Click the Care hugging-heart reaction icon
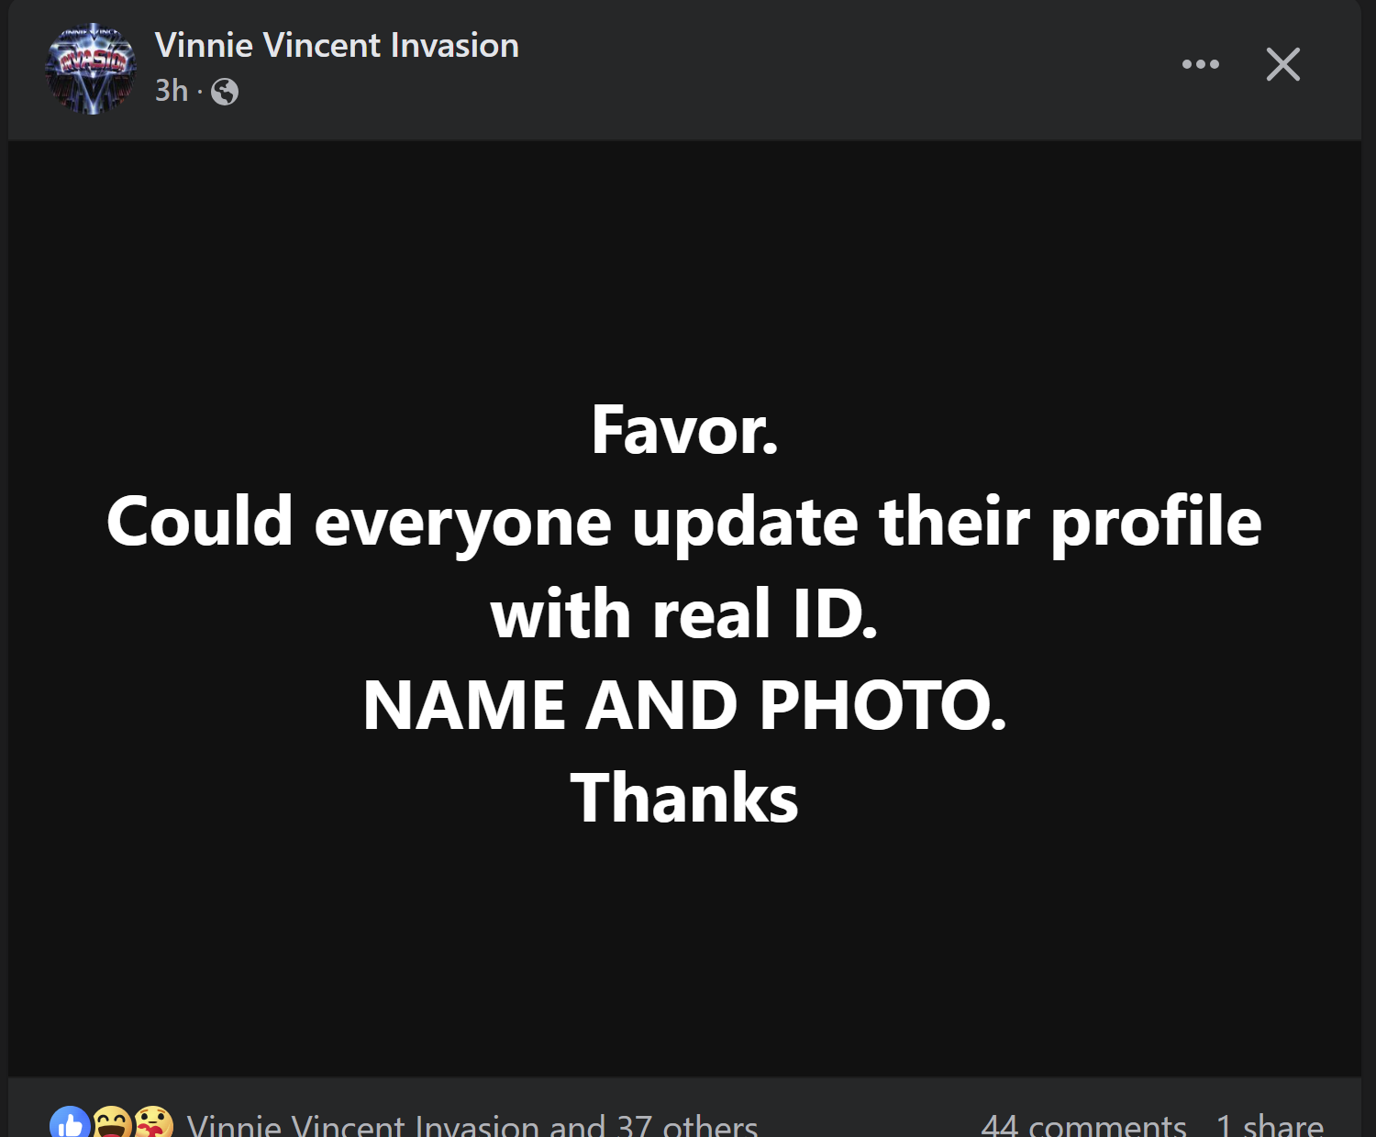 (x=153, y=1125)
